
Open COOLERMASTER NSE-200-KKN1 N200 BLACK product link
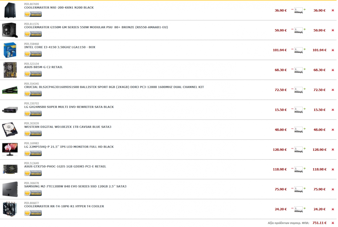pos(59,8)
